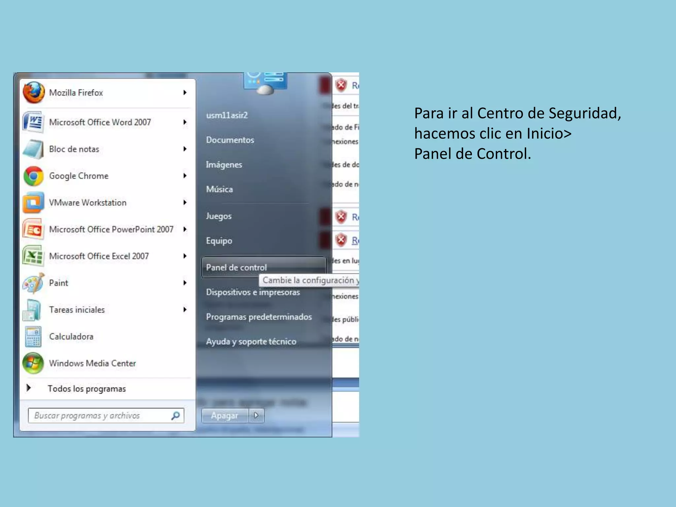Image resolution: width=676 pixels, height=507 pixels.
Task: Select Windows Media Center text entry
Action: click(92, 363)
